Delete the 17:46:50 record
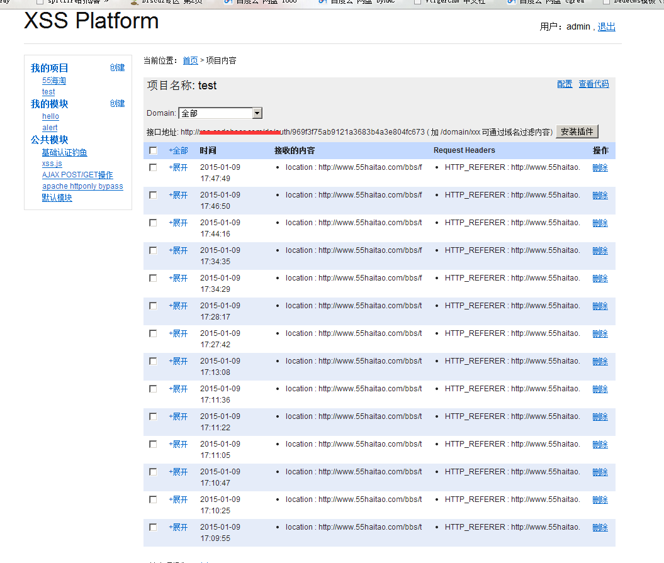The height and width of the screenshot is (563, 664). click(600, 195)
